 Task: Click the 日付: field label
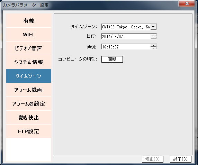click(x=91, y=36)
